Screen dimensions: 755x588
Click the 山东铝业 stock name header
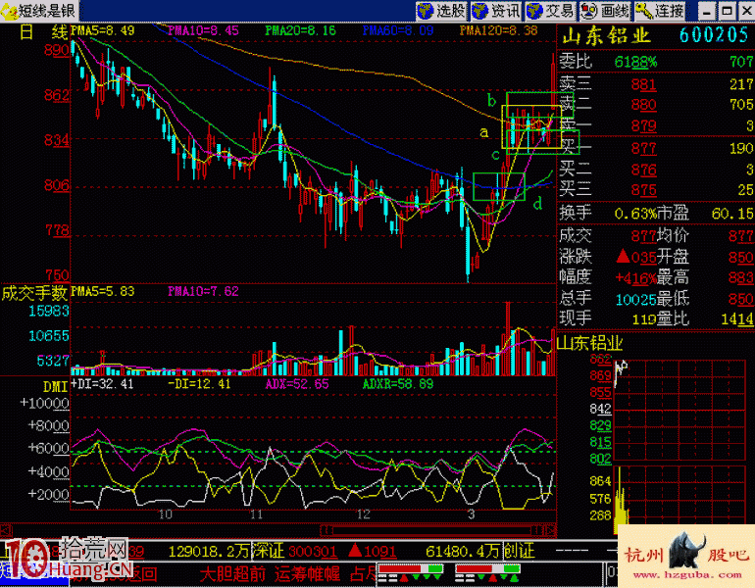click(607, 36)
